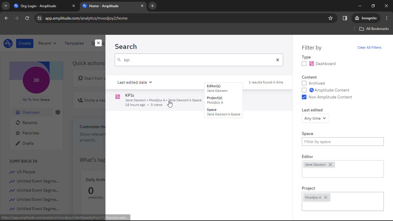The image size is (393, 221).
Task: Click the Recents refresh icon
Action: (18, 123)
